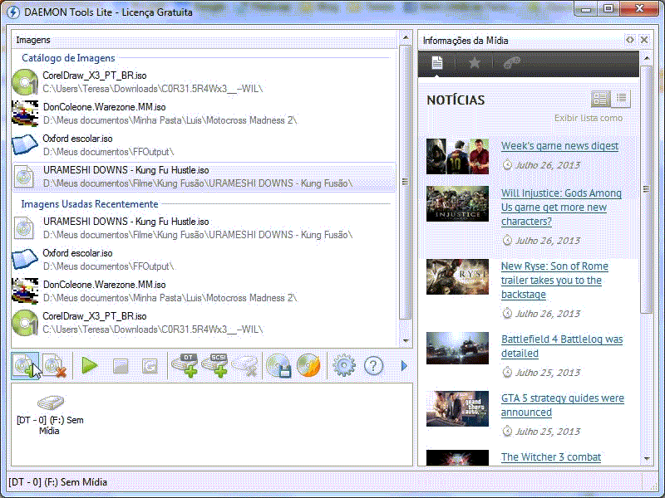Screen dimensions: 665x498
Task: Open the favorites star tab
Action: pos(474,63)
